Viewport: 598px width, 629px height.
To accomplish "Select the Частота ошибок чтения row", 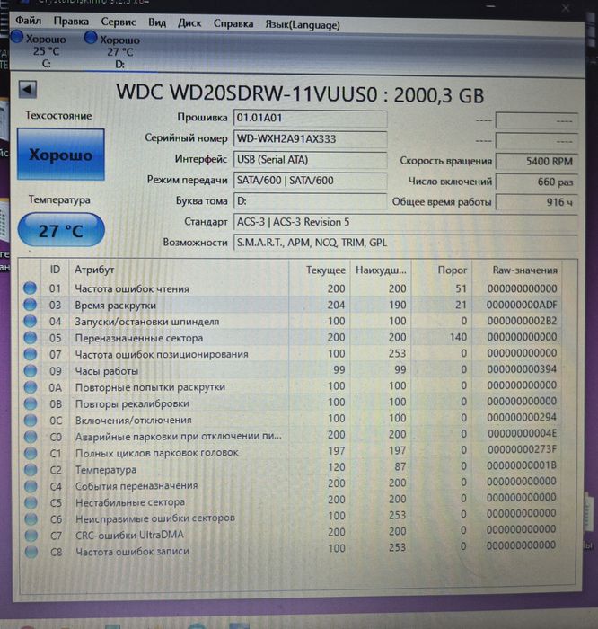I will [x=291, y=288].
